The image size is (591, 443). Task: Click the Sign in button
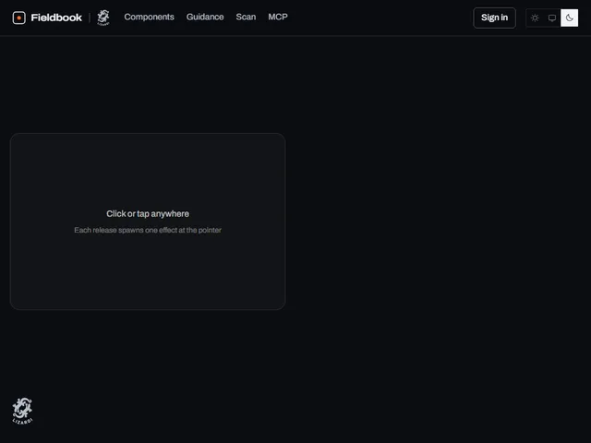click(x=494, y=18)
